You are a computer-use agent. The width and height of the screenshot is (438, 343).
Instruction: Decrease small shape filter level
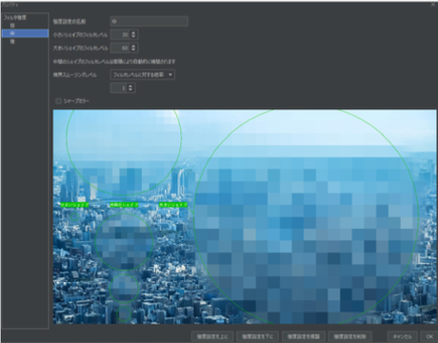point(133,37)
